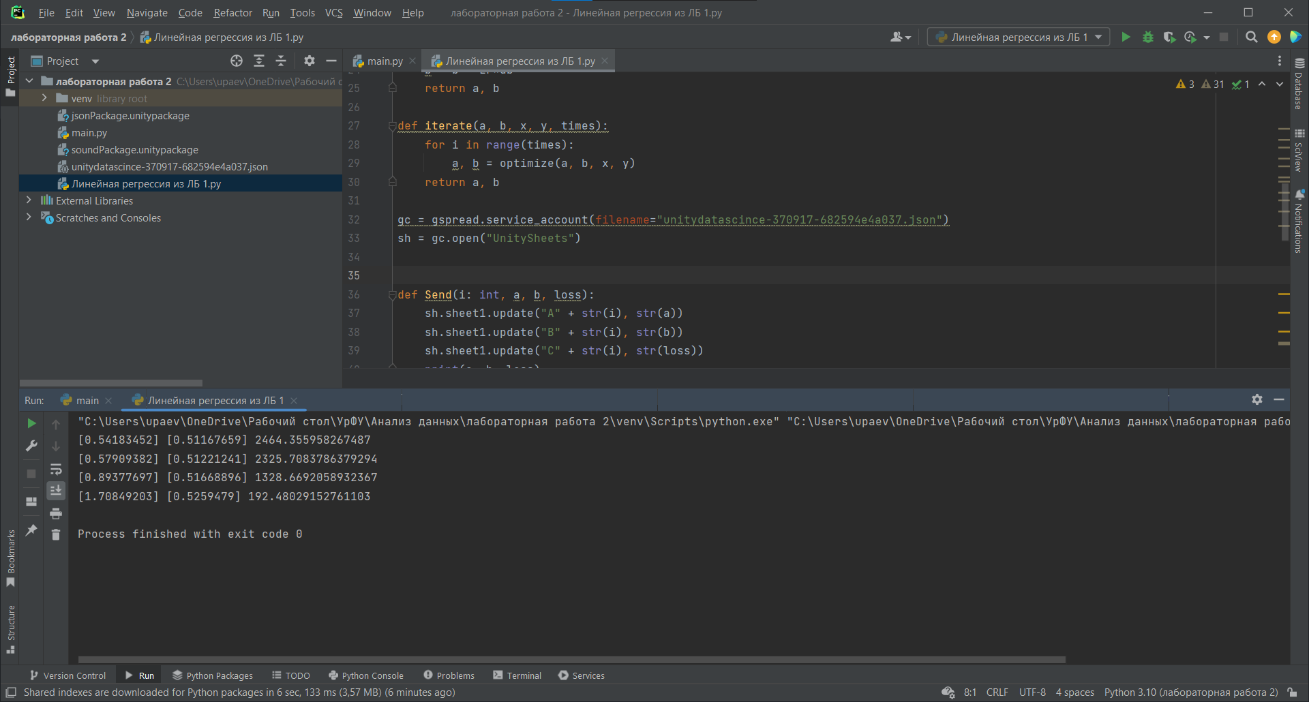
Task: Toggle scroll to end in console
Action: pyautogui.click(x=56, y=491)
